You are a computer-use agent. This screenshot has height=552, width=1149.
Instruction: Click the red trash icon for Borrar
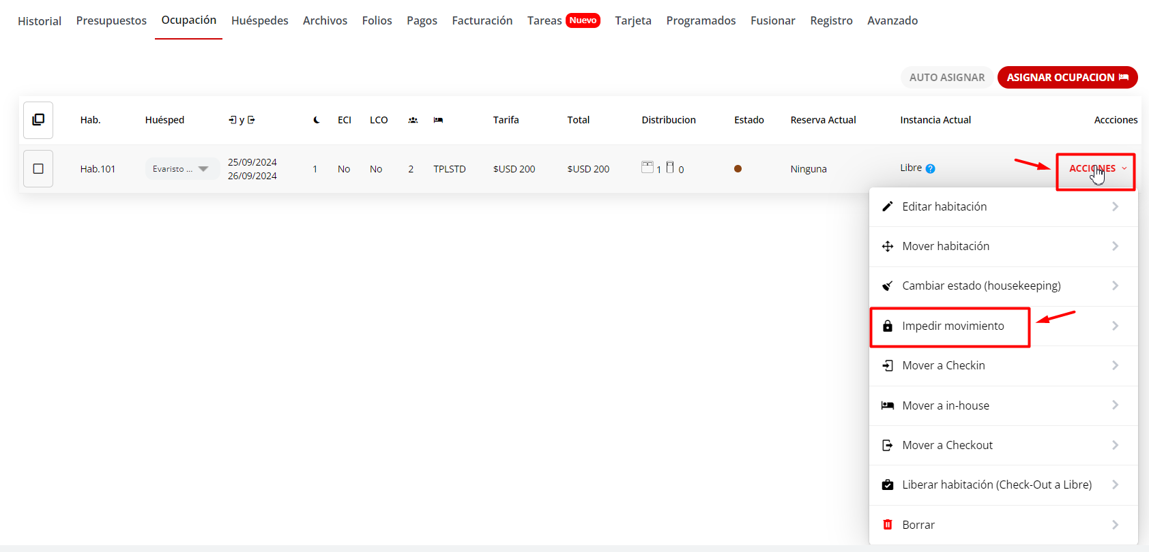click(888, 525)
